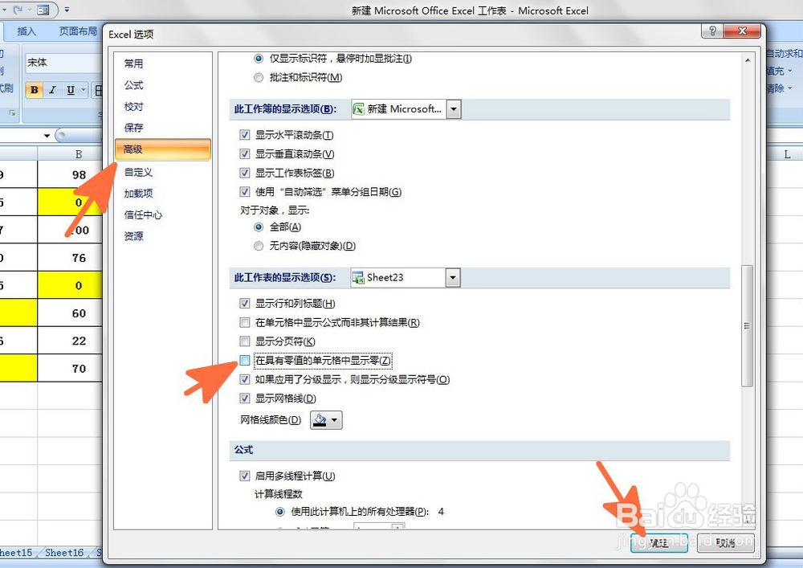This screenshot has width=803, height=568.
Task: Select cell containing 76
Action: click(x=70, y=258)
